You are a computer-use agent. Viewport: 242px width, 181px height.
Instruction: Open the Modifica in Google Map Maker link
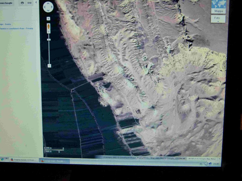[202, 159]
